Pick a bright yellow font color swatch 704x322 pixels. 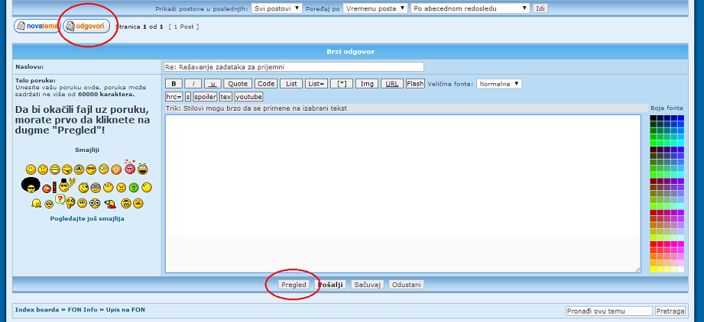click(x=654, y=269)
